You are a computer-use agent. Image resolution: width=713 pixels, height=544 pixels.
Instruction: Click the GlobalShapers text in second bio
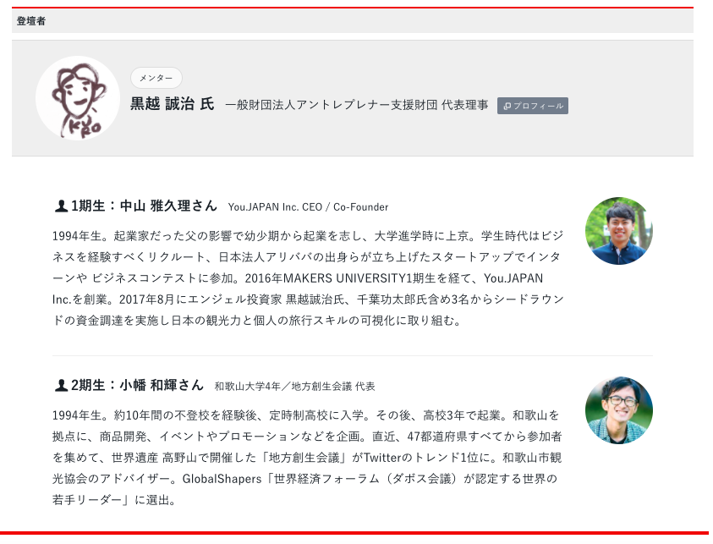point(222,479)
